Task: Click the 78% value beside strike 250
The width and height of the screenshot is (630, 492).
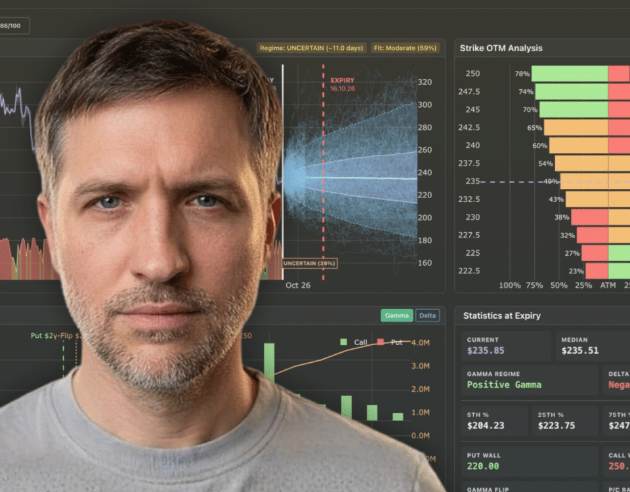Action: click(522, 74)
